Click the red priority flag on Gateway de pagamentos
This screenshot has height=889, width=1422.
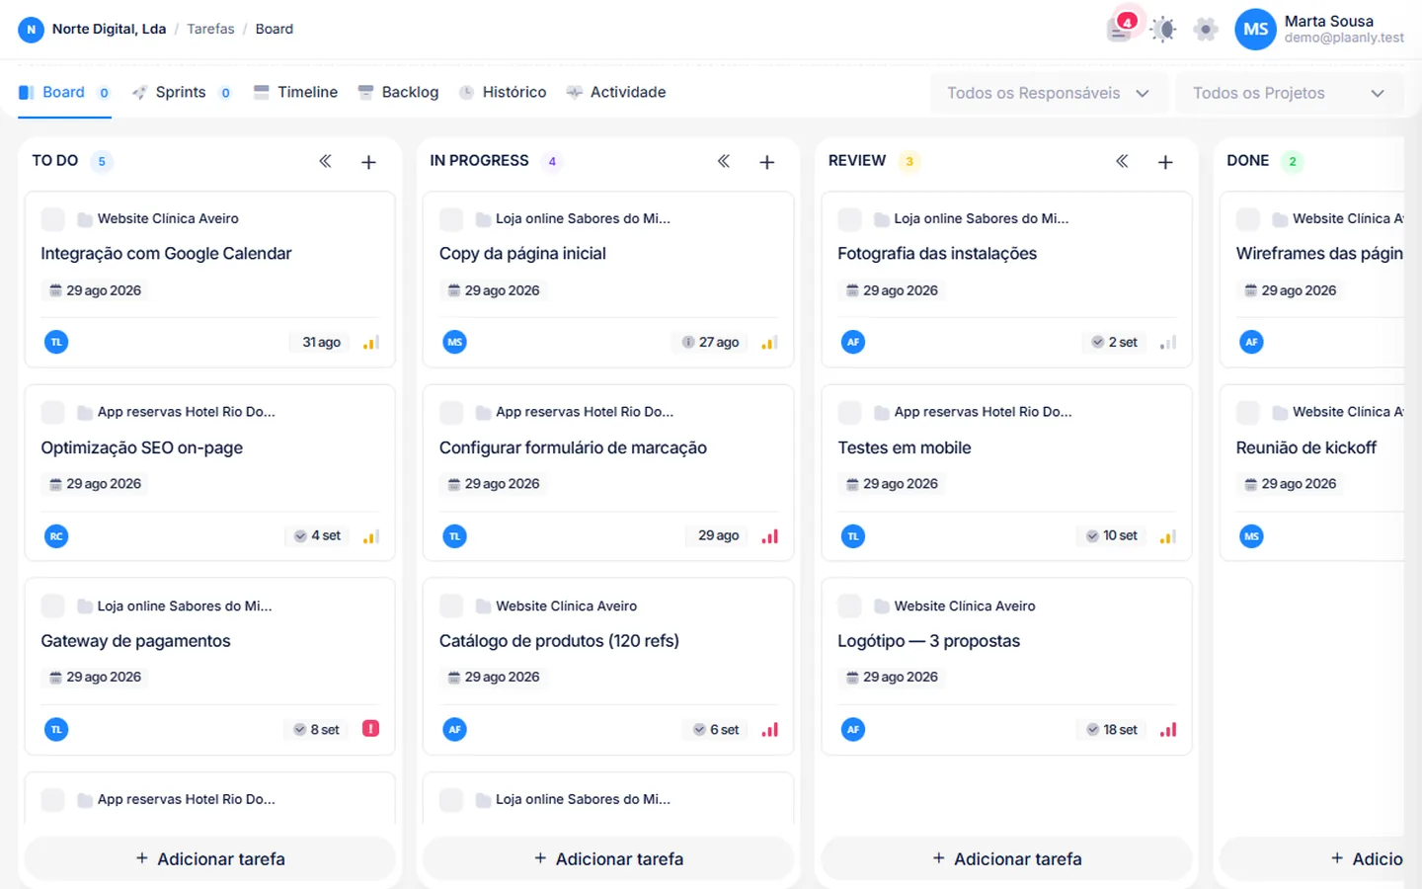tap(371, 729)
